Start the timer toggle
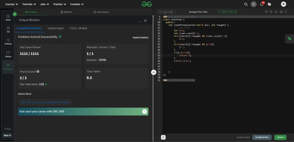This screenshot has height=142, width=294. pos(227,12)
